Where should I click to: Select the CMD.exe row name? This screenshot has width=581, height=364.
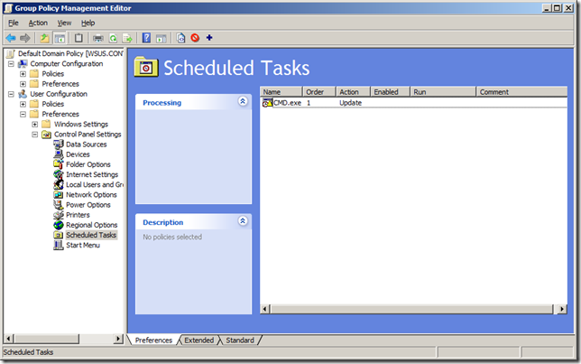coord(287,103)
